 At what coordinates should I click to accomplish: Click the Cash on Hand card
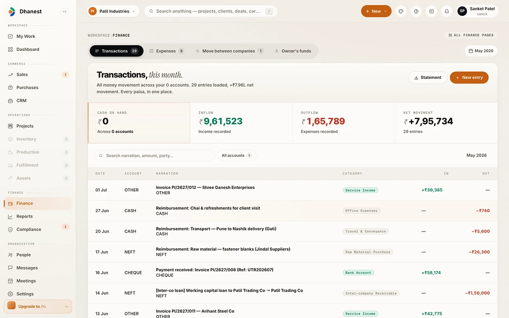click(139, 123)
